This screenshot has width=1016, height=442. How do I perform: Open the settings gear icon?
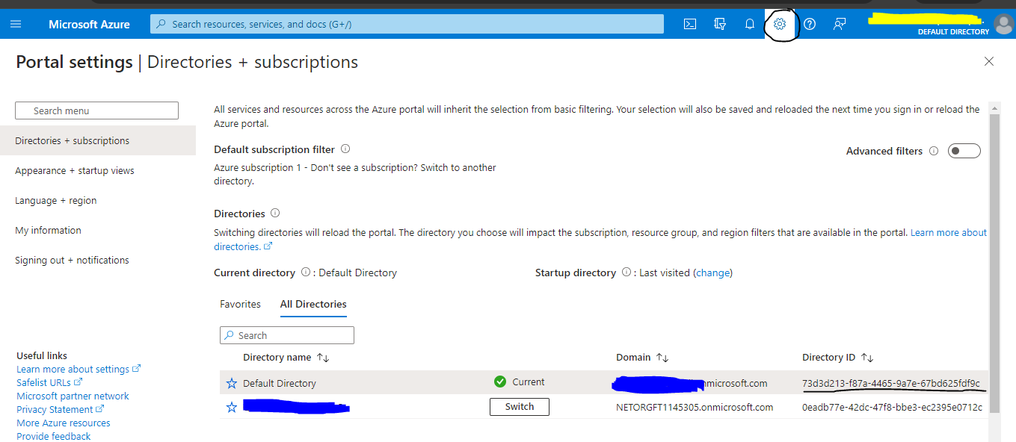pos(779,23)
